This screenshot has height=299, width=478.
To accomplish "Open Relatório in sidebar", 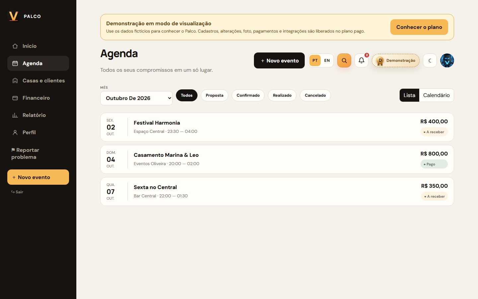I will 38,115.
